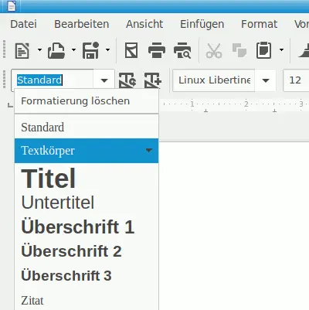The image size is (309, 310).
Task: Open Print Preview with magnifier icon
Action: coord(182,50)
